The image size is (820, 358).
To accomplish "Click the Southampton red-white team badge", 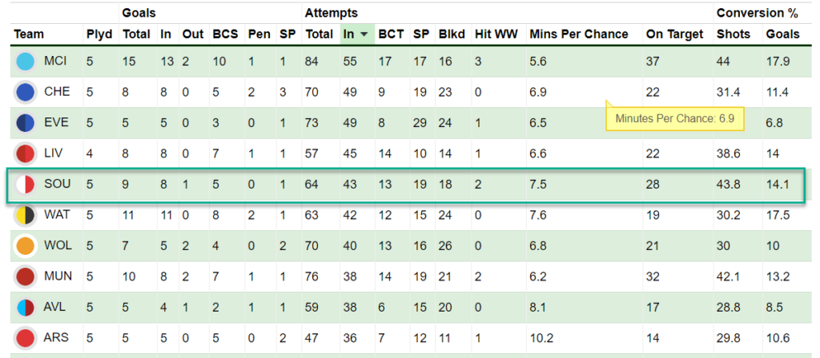I will pos(25,185).
